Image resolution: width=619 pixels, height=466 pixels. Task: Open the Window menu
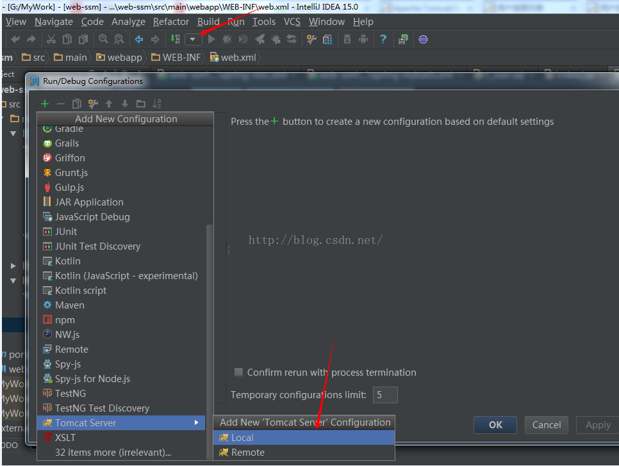pyautogui.click(x=326, y=22)
